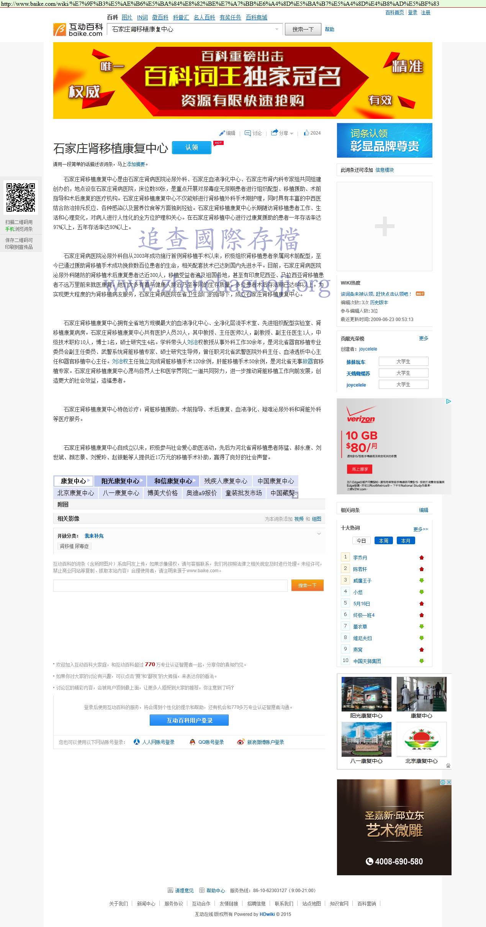Switch hot words to 今日 tab
The height and width of the screenshot is (927, 486).
(361, 541)
